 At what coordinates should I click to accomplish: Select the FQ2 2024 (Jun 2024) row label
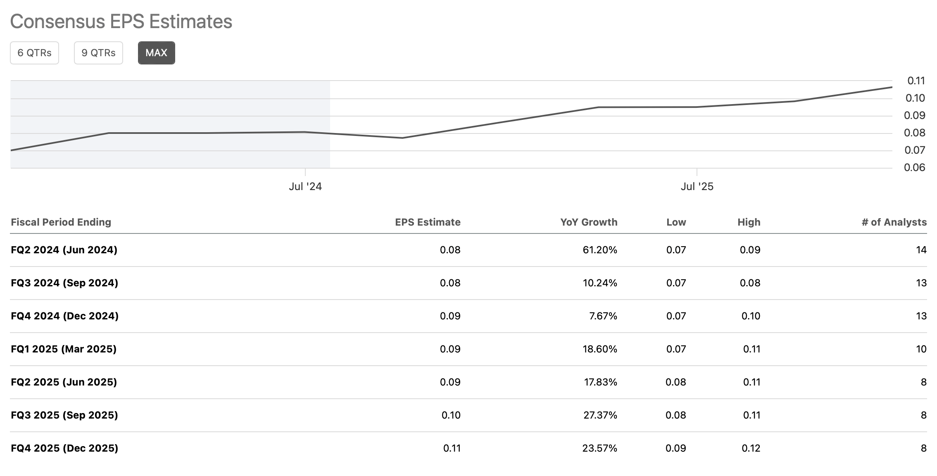click(64, 250)
